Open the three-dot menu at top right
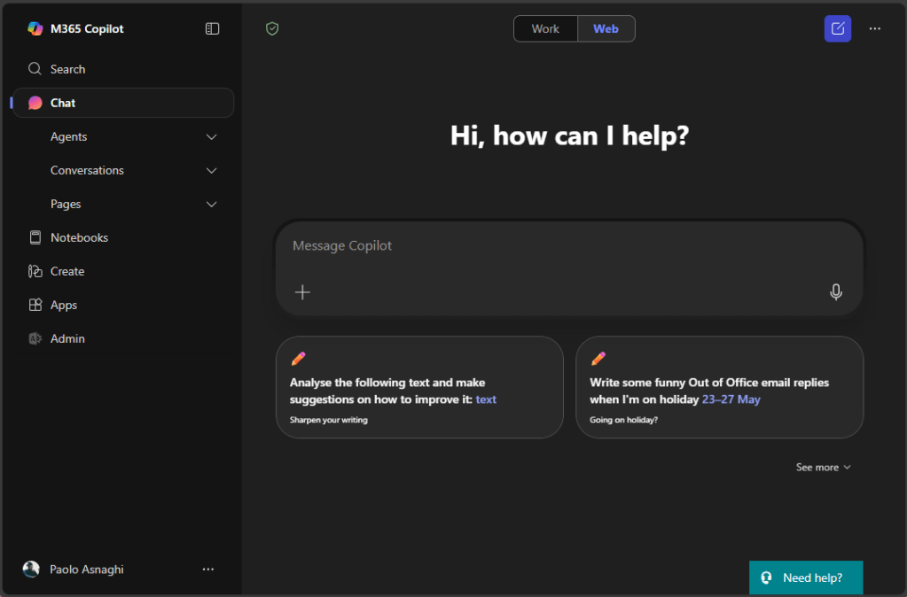Image resolution: width=907 pixels, height=597 pixels. pos(875,28)
